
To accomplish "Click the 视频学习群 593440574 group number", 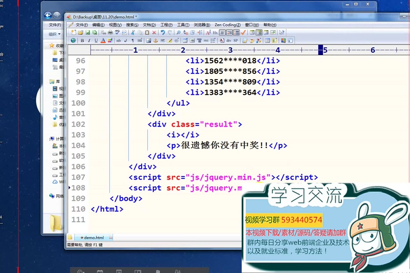I will click(x=283, y=220).
